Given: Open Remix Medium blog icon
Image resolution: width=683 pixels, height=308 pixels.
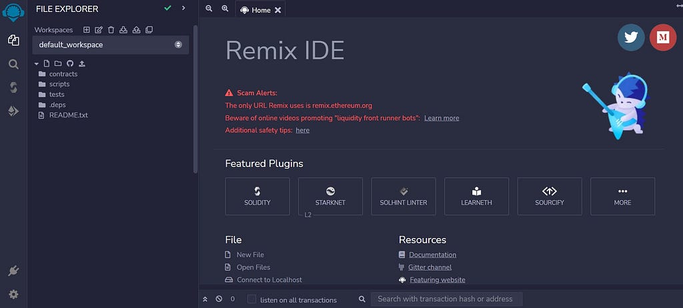Looking at the screenshot, I should click(x=663, y=37).
